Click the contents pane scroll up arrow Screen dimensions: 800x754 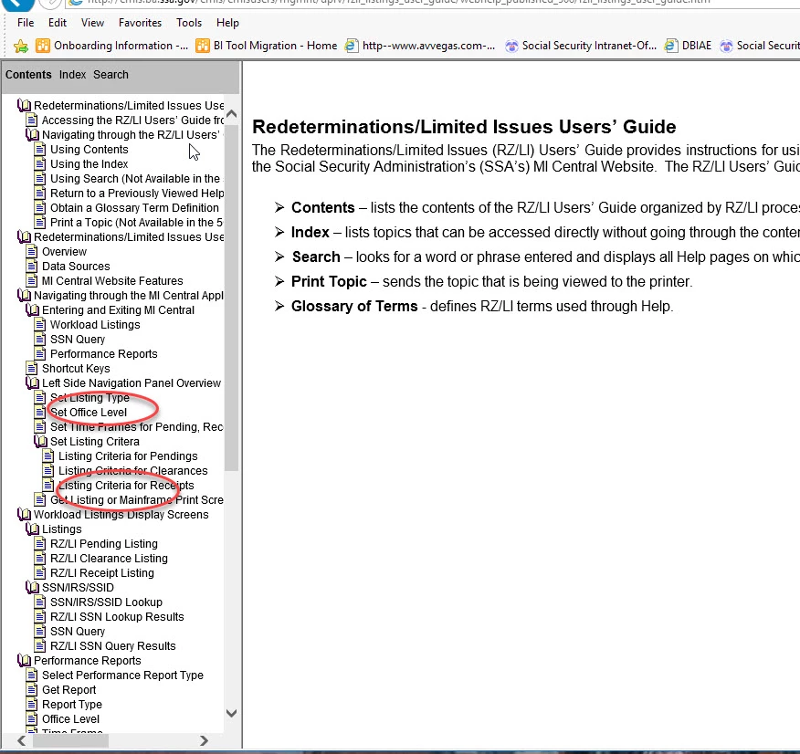[231, 114]
